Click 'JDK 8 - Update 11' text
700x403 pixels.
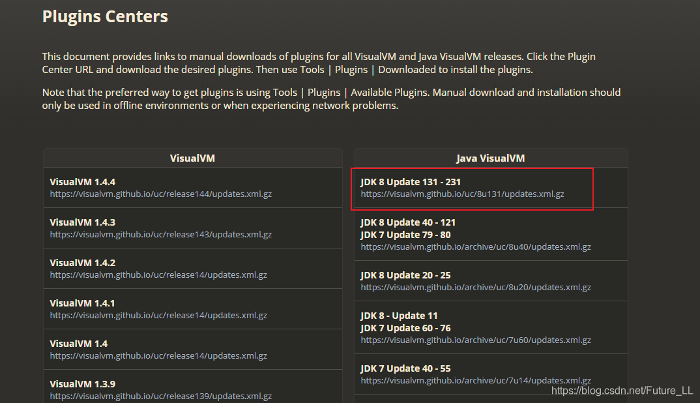point(399,316)
